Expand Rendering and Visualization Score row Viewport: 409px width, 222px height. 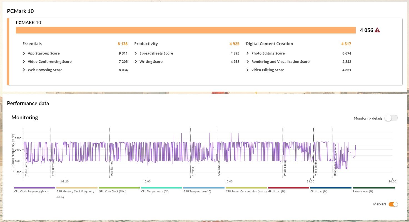[248, 62]
